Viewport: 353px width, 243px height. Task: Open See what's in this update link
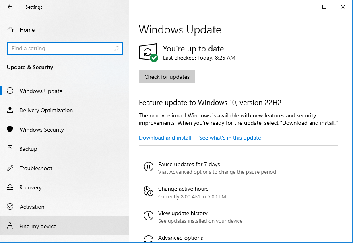pyautogui.click(x=230, y=138)
